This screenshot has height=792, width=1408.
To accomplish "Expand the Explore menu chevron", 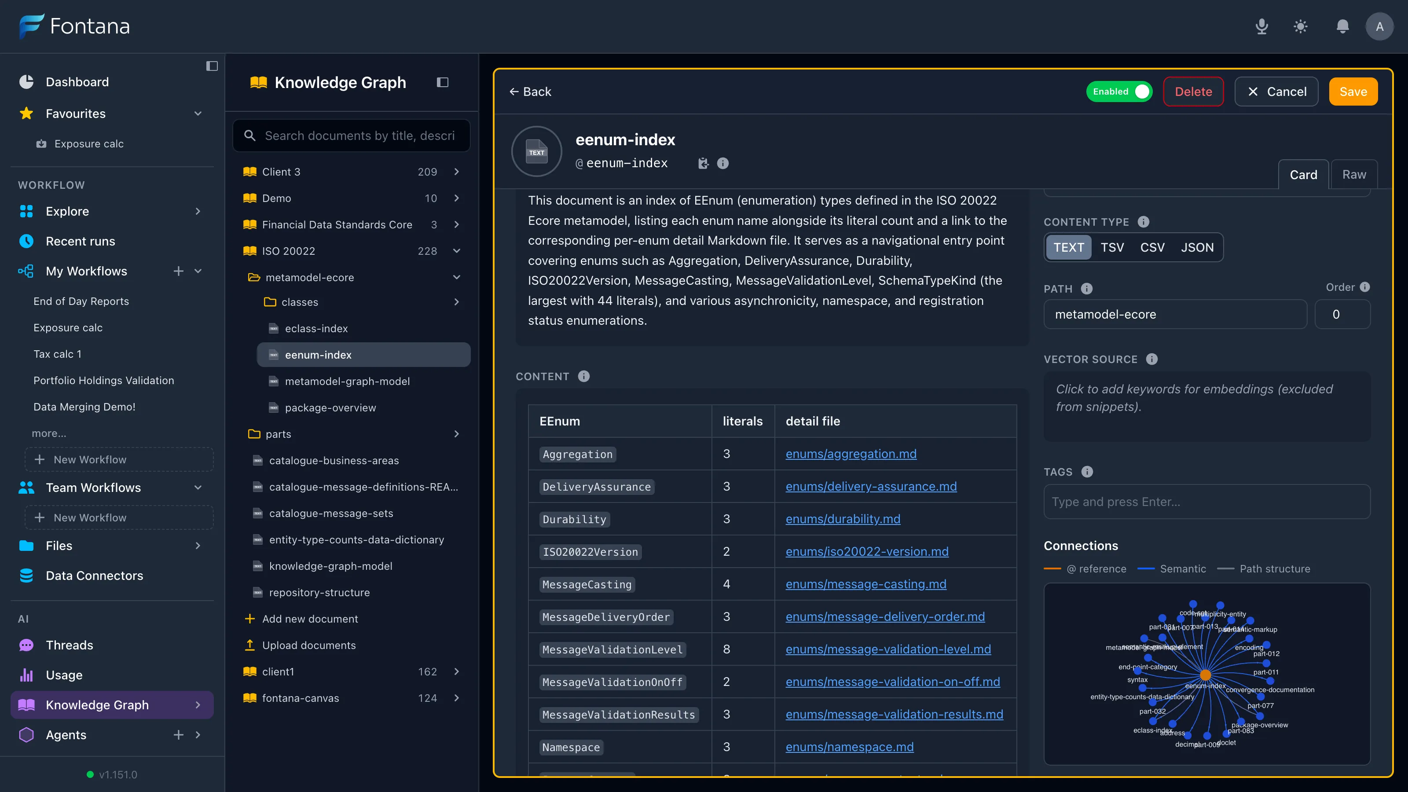I will coord(198,212).
